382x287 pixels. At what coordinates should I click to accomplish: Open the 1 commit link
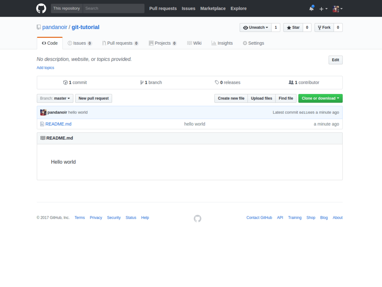[75, 82]
